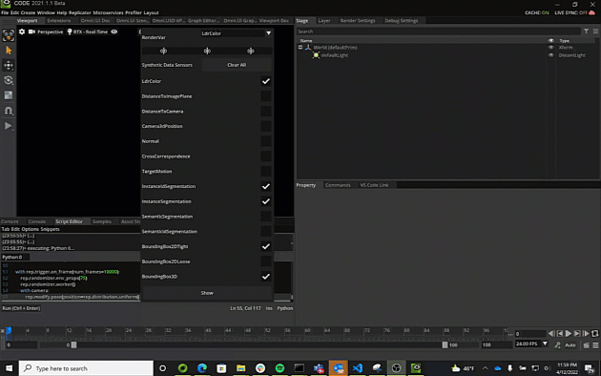
Task: Enable TargetMotion sensor
Action: [265, 172]
